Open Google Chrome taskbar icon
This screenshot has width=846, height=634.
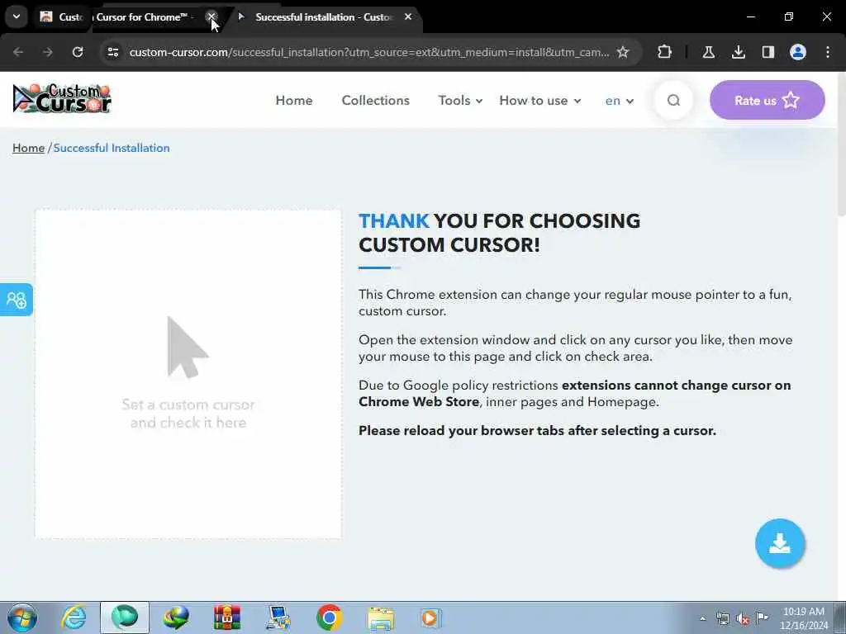330,617
